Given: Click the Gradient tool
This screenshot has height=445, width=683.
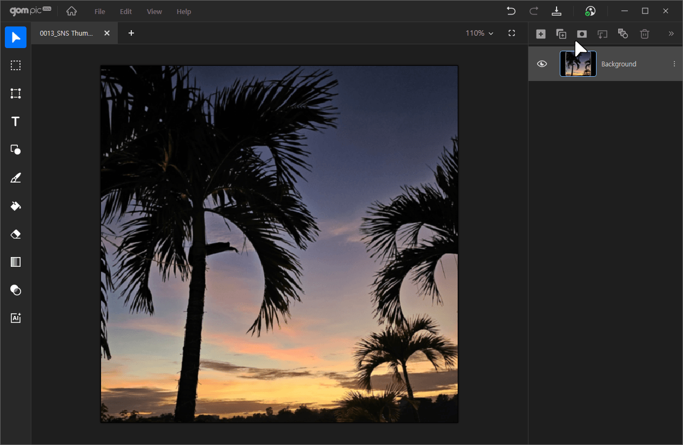Looking at the screenshot, I should tap(16, 262).
